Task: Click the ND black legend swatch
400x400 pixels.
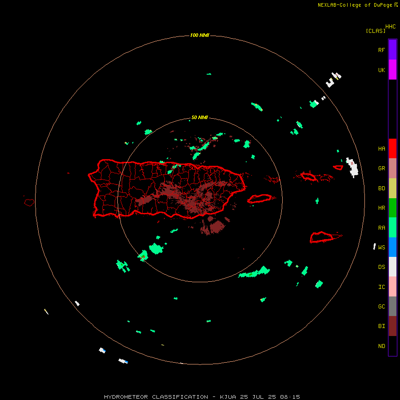Action: (x=392, y=346)
